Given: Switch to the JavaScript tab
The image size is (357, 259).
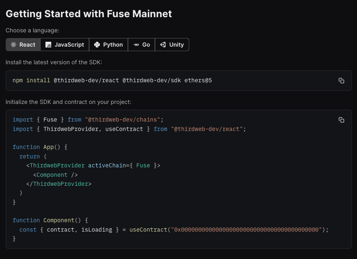Looking at the screenshot, I should click(65, 45).
